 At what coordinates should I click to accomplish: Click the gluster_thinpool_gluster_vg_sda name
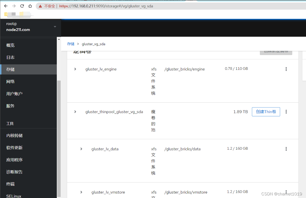click(x=114, y=112)
